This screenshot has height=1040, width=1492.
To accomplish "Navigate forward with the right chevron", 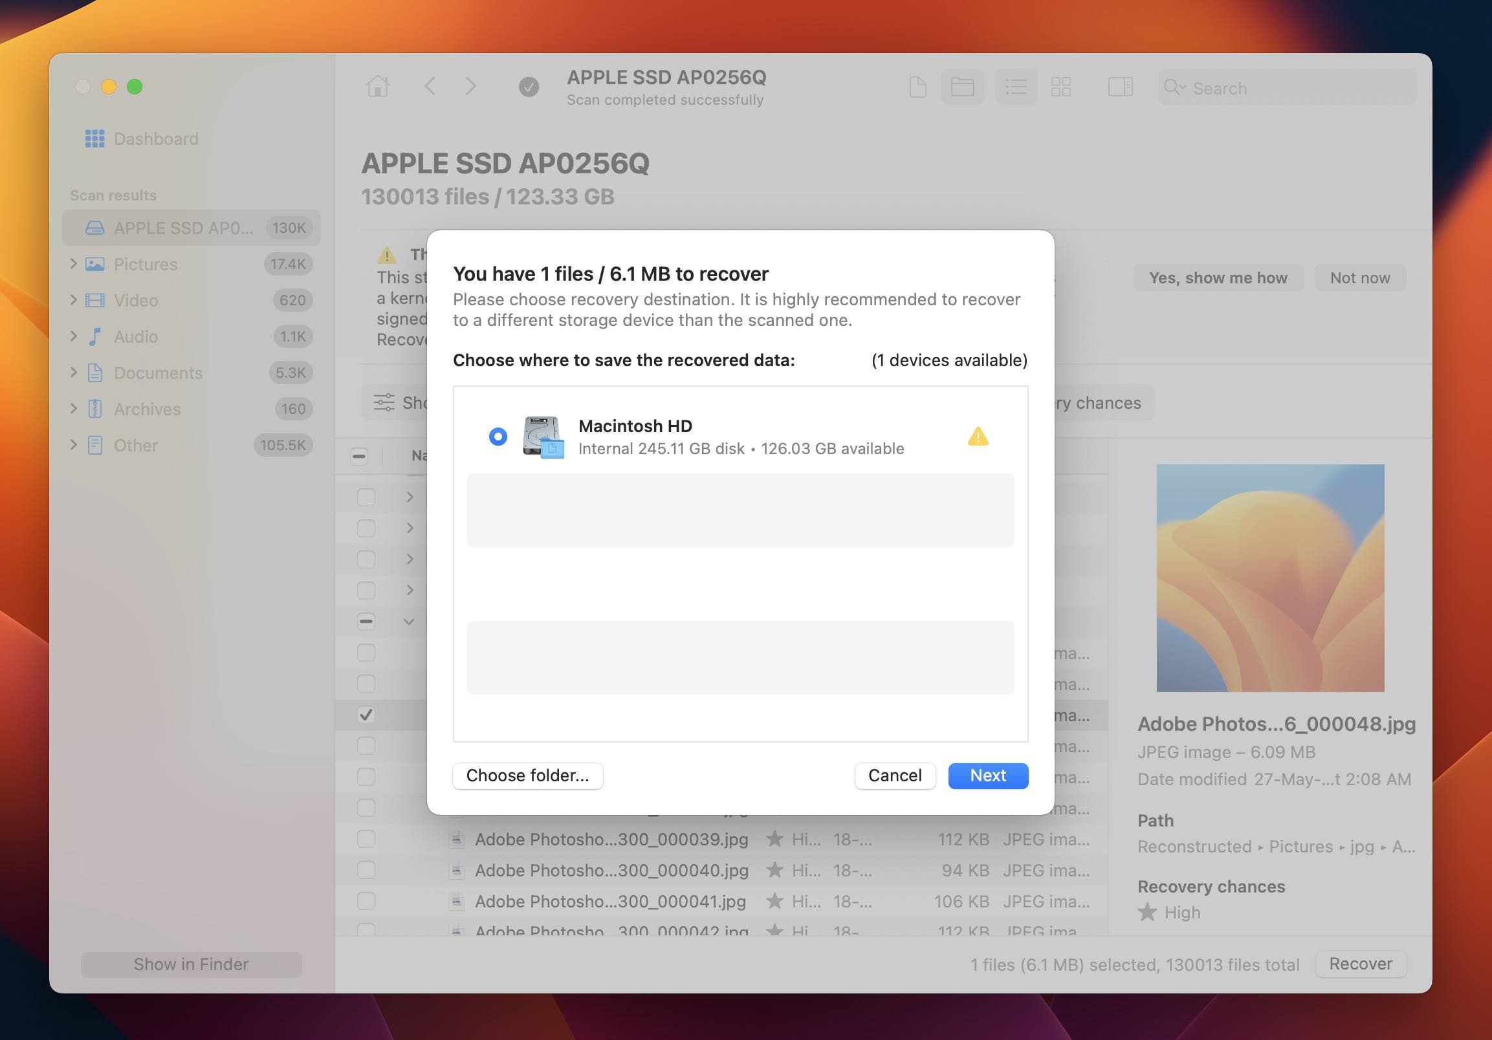I will click(471, 87).
